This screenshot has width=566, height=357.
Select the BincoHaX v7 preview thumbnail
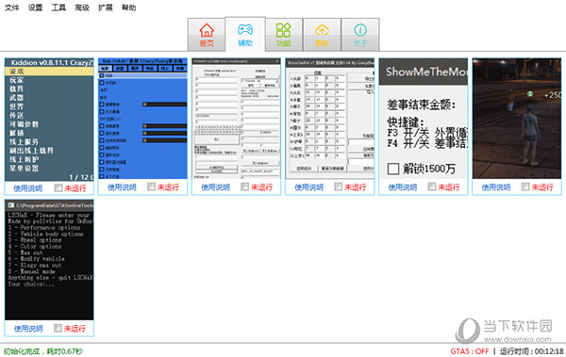pos(329,119)
